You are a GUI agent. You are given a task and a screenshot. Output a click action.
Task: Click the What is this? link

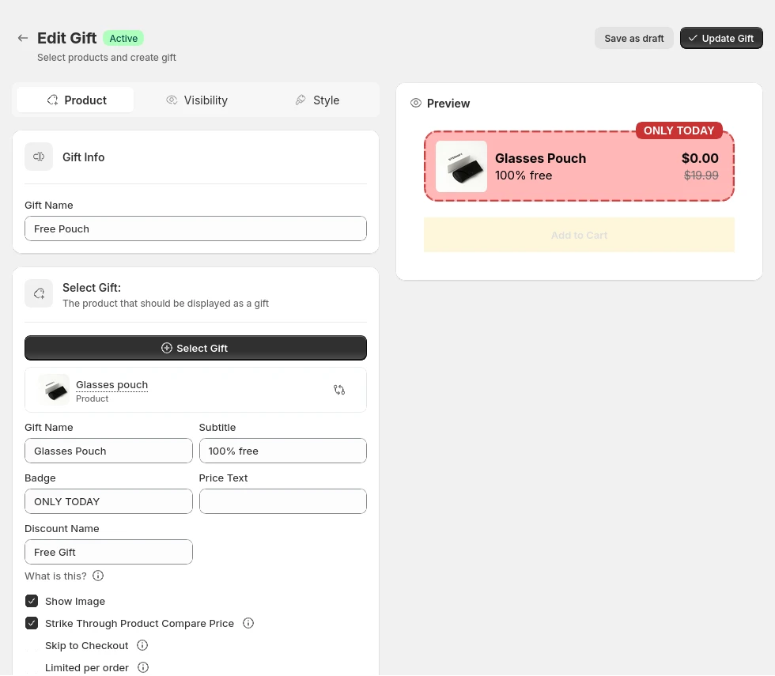(55, 576)
